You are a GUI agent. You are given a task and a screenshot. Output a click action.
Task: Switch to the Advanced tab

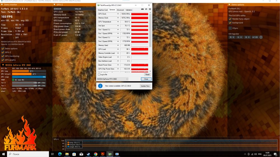[x=120, y=10]
